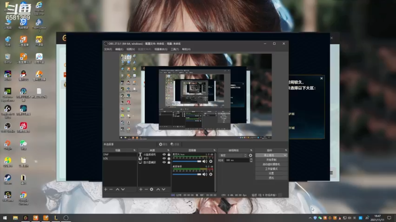Open WeChat desktop icon
The height and width of the screenshot is (222, 396).
point(23,145)
